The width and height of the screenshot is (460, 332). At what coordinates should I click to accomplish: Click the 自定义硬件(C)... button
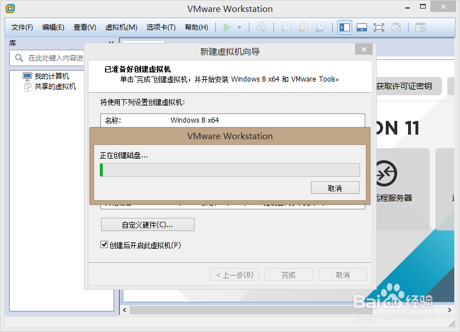[148, 224]
